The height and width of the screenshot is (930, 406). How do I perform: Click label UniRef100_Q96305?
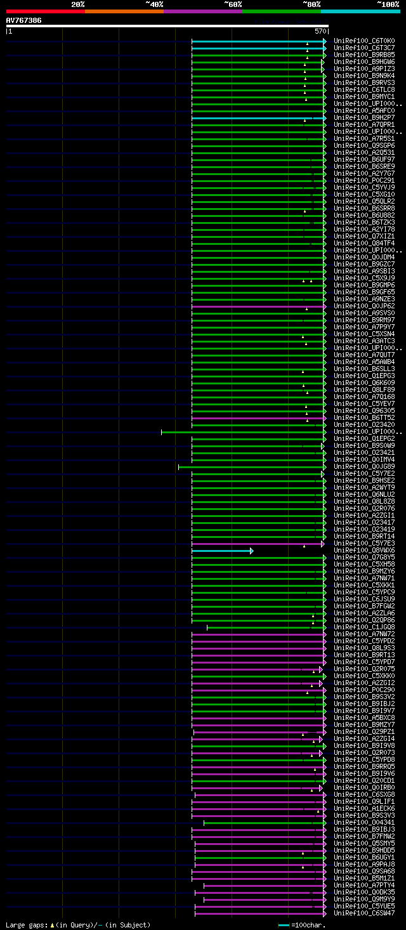tap(364, 411)
